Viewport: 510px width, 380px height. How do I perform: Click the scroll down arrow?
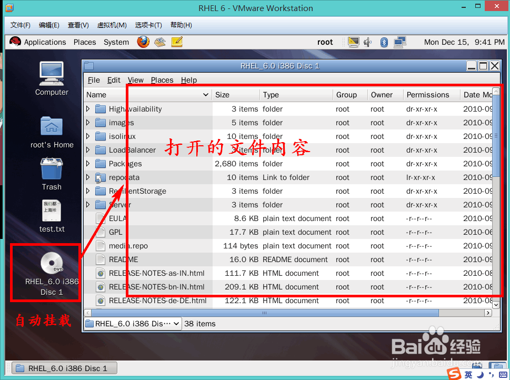click(x=496, y=305)
